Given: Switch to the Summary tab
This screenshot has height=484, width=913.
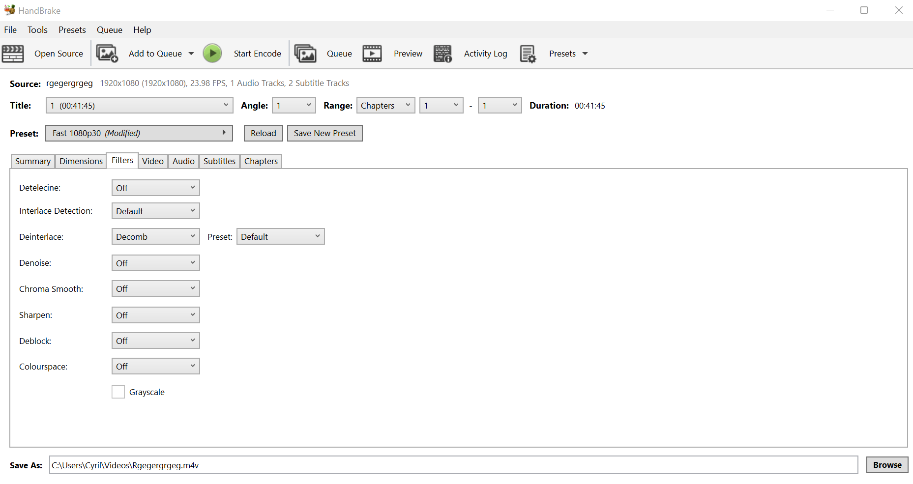Looking at the screenshot, I should point(33,161).
